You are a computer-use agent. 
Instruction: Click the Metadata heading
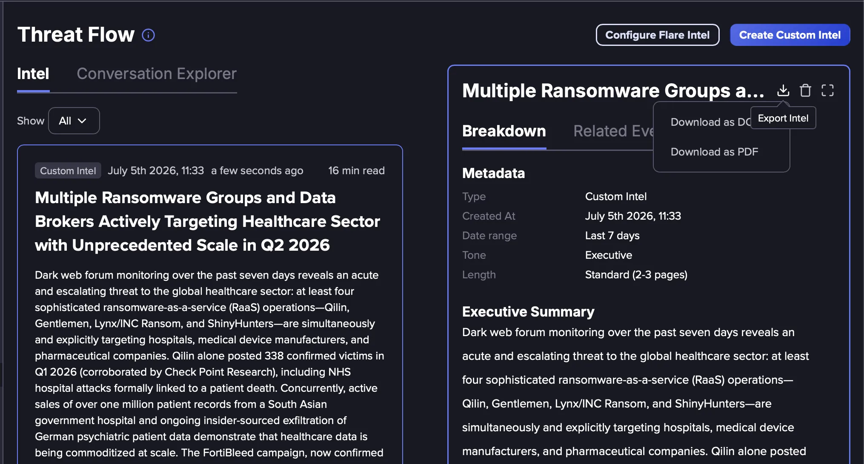coord(493,173)
